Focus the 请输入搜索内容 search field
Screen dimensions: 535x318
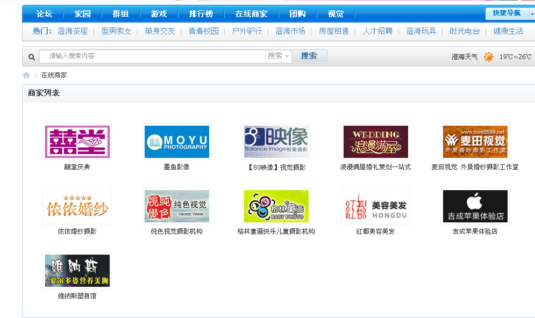point(152,56)
